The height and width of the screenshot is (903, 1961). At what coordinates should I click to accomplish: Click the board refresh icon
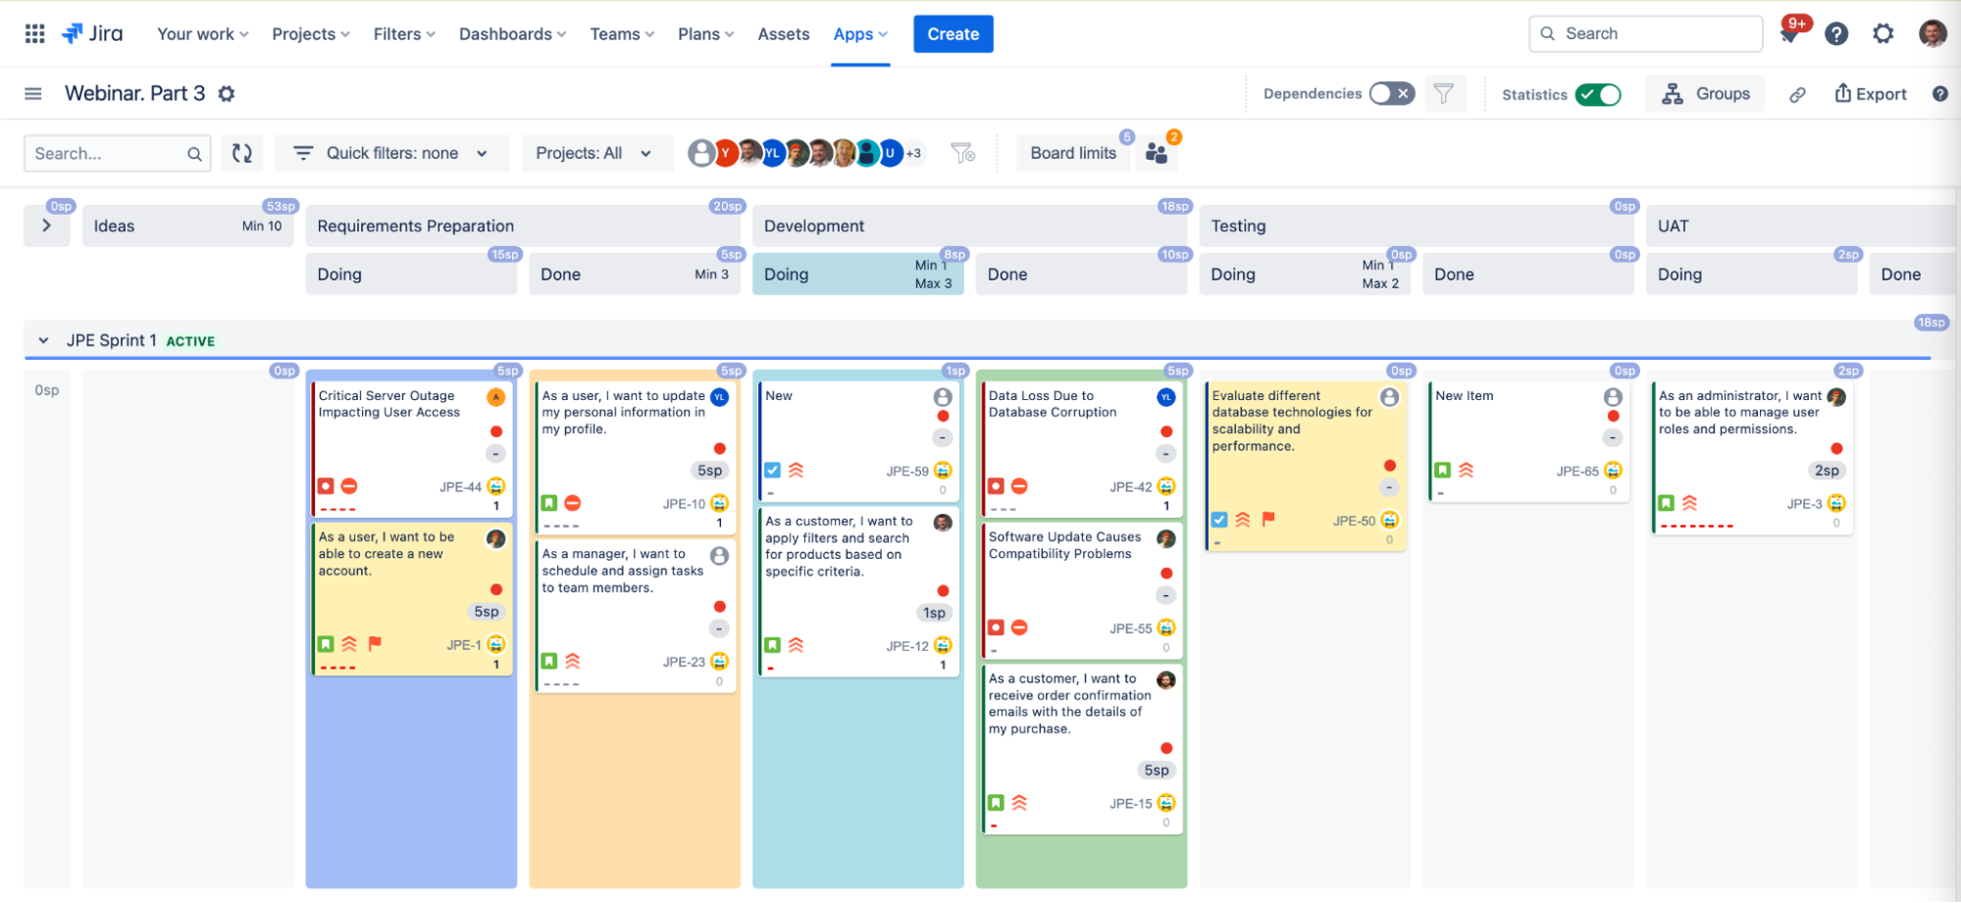click(242, 153)
